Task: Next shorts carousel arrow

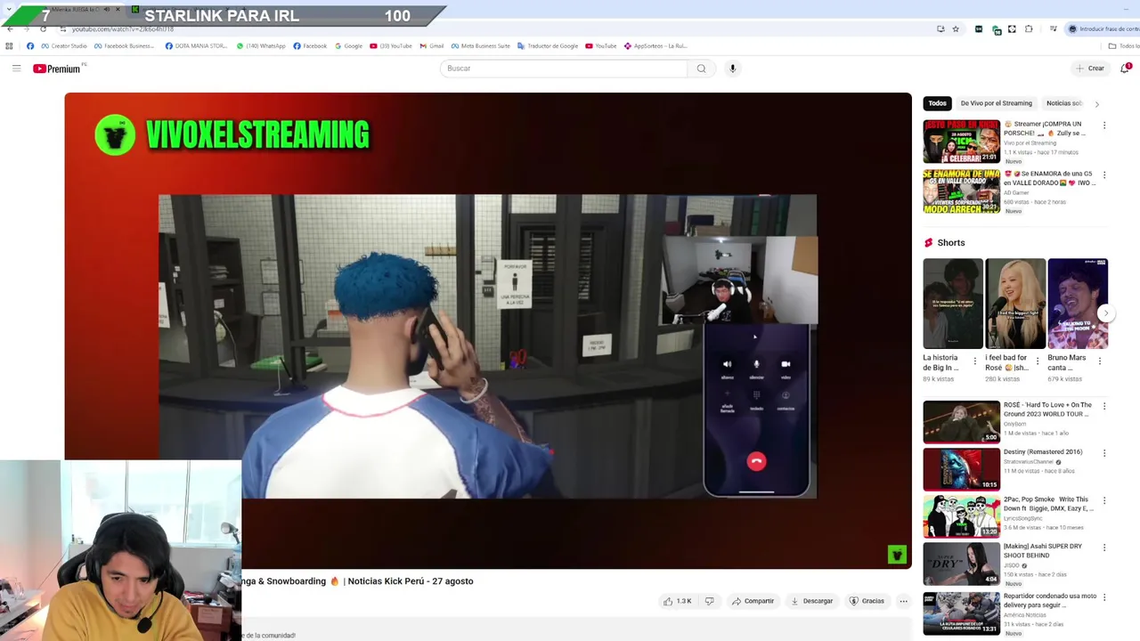Action: 1105,313
